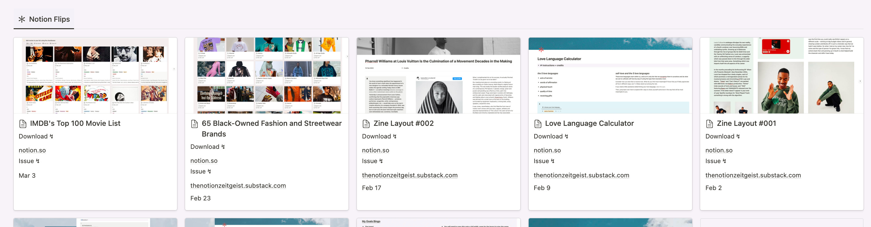The height and width of the screenshot is (227, 871).
Task: Click page icon for IMDB's Top 100 Movie List
Action: pos(23,124)
